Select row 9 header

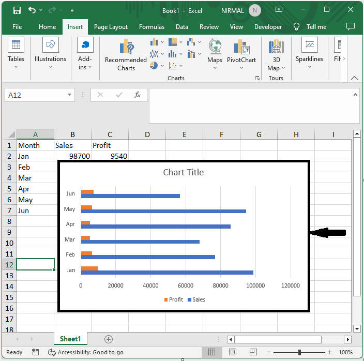click(x=9, y=232)
